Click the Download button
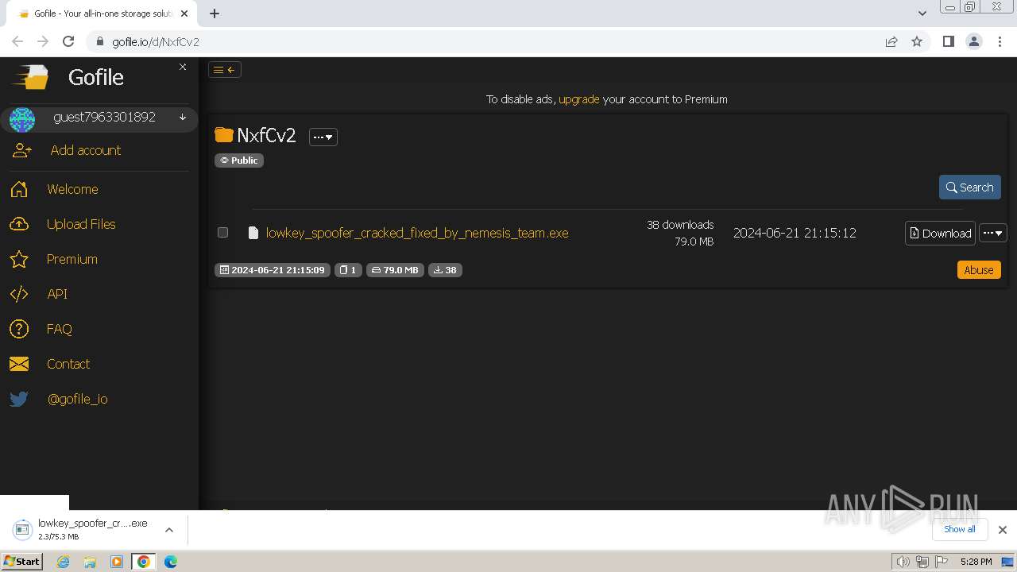The height and width of the screenshot is (572, 1017). point(941,233)
